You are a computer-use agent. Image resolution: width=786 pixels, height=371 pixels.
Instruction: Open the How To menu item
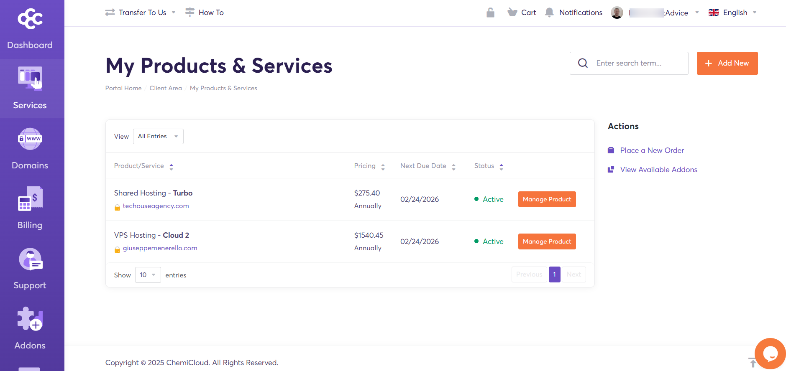click(211, 13)
